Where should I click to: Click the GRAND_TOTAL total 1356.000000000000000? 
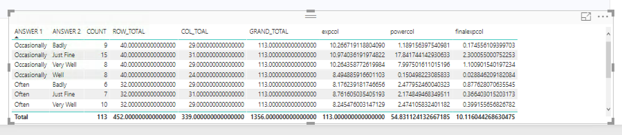284,117
